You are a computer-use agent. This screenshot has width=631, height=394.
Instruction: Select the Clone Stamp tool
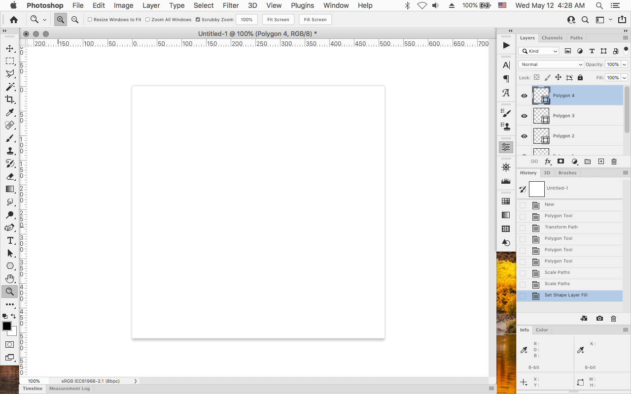[10, 151]
